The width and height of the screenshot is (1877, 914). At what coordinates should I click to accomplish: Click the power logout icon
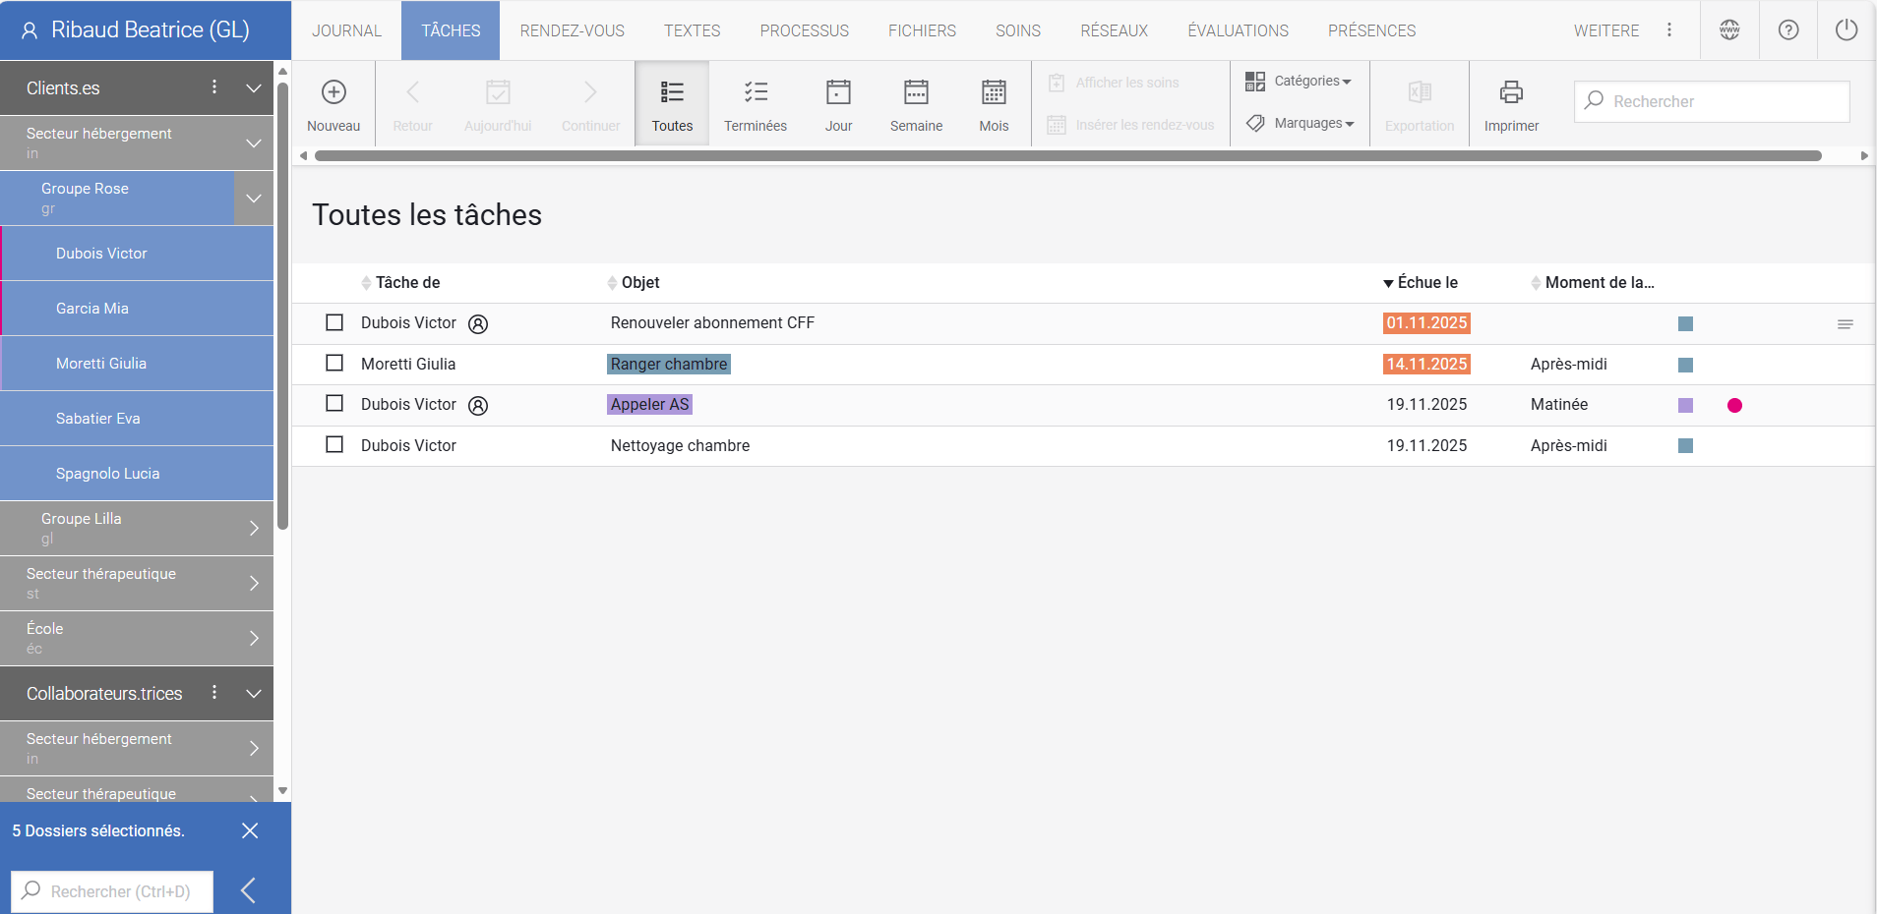pos(1847,29)
